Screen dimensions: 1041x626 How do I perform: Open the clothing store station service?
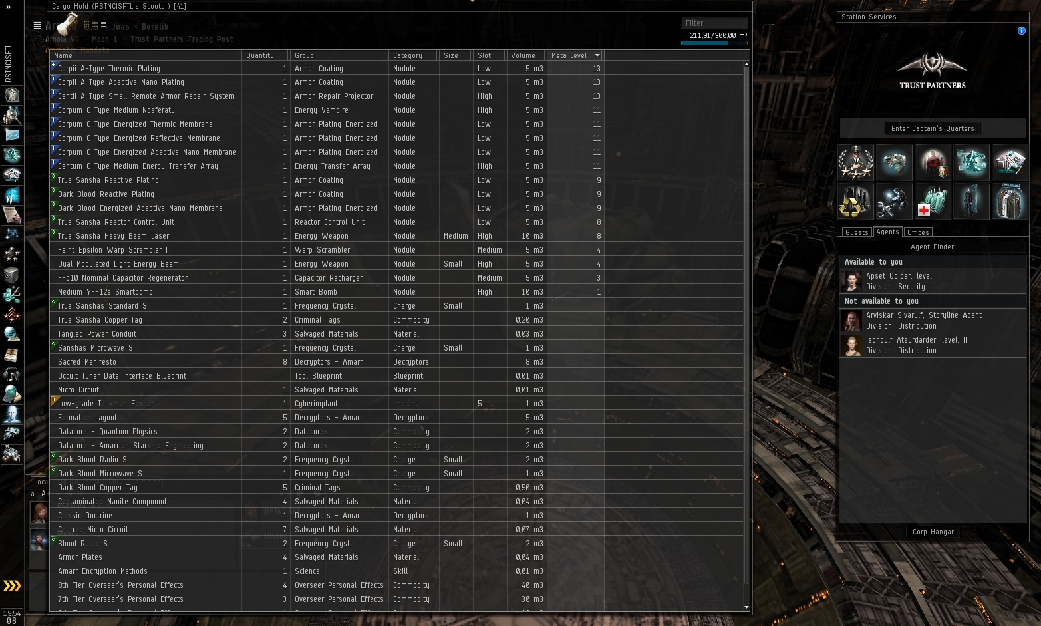[1010, 201]
